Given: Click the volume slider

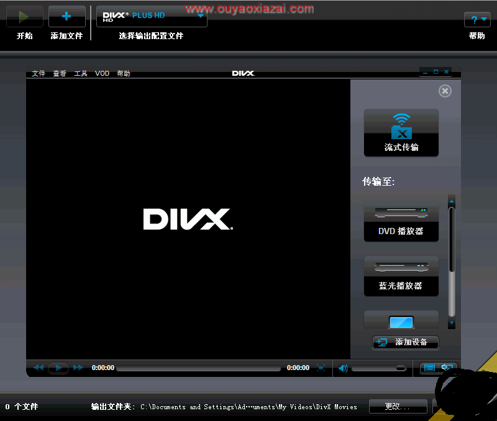Looking at the screenshot, I should click(x=379, y=368).
